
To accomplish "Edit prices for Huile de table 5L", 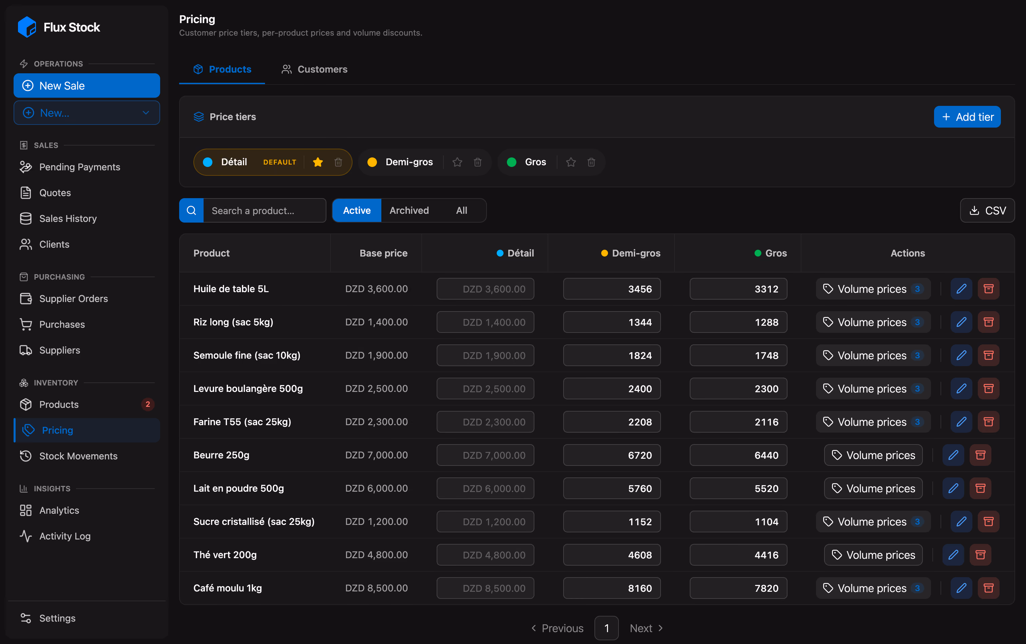I will [x=961, y=289].
